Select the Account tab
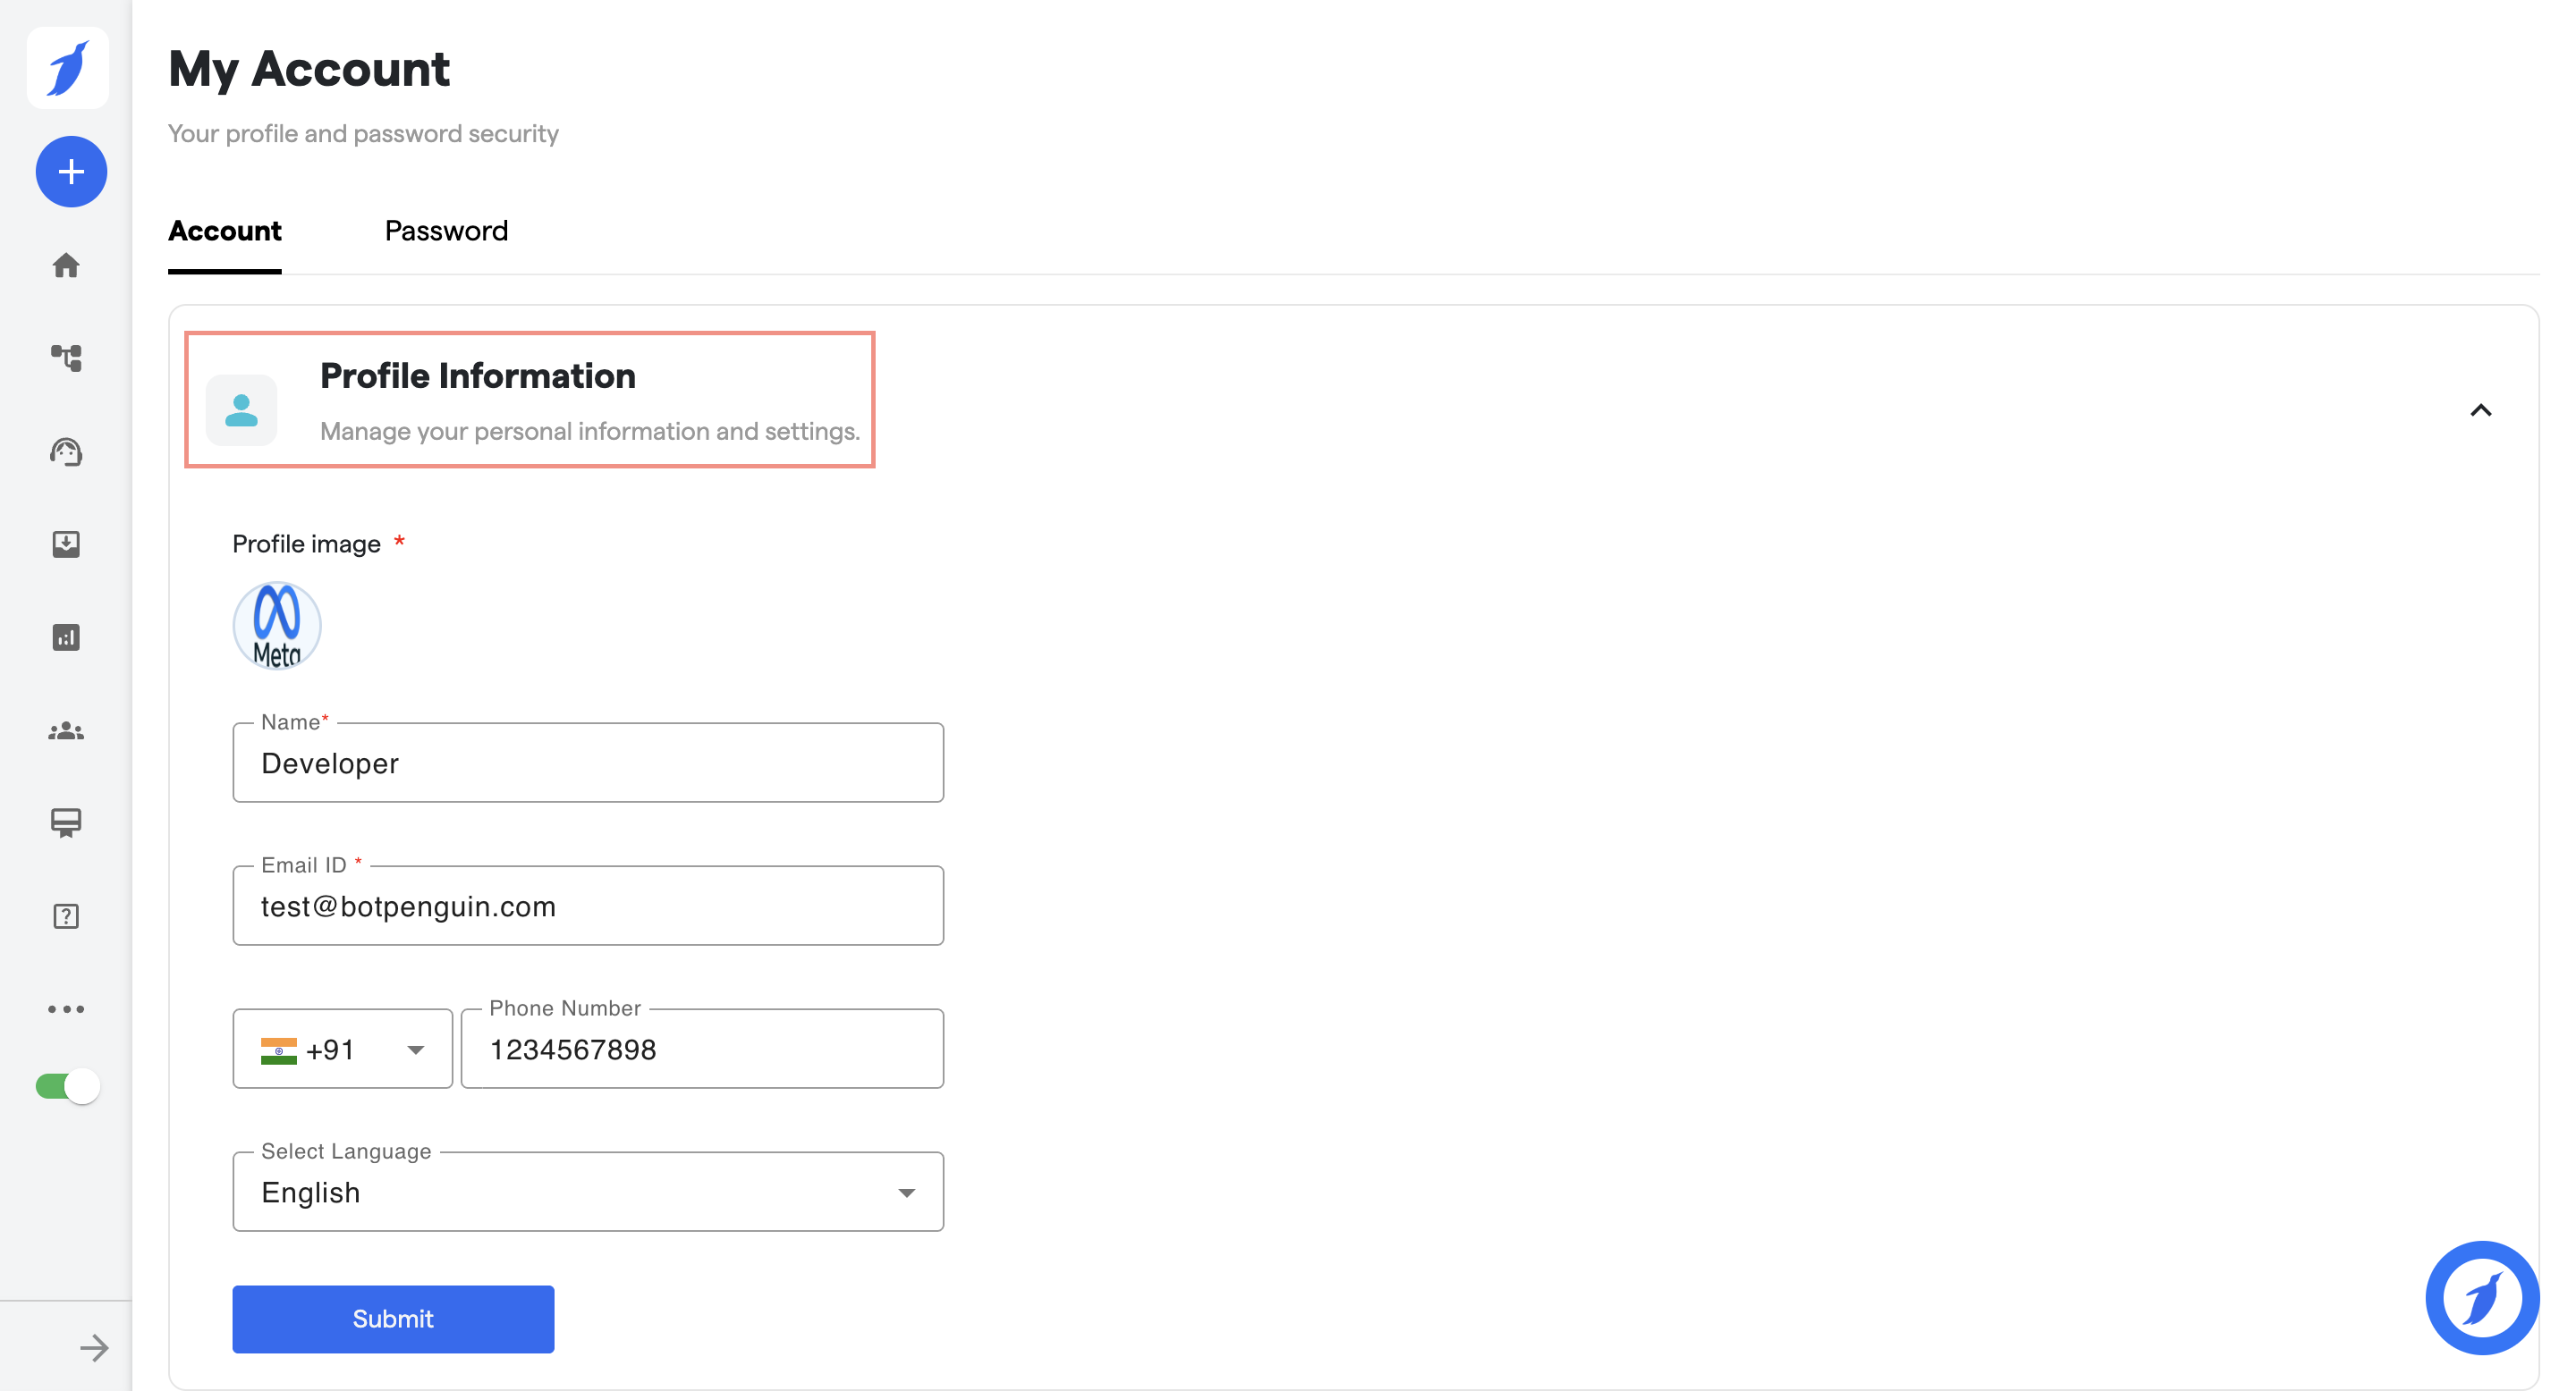2576x1391 pixels. [x=224, y=231]
